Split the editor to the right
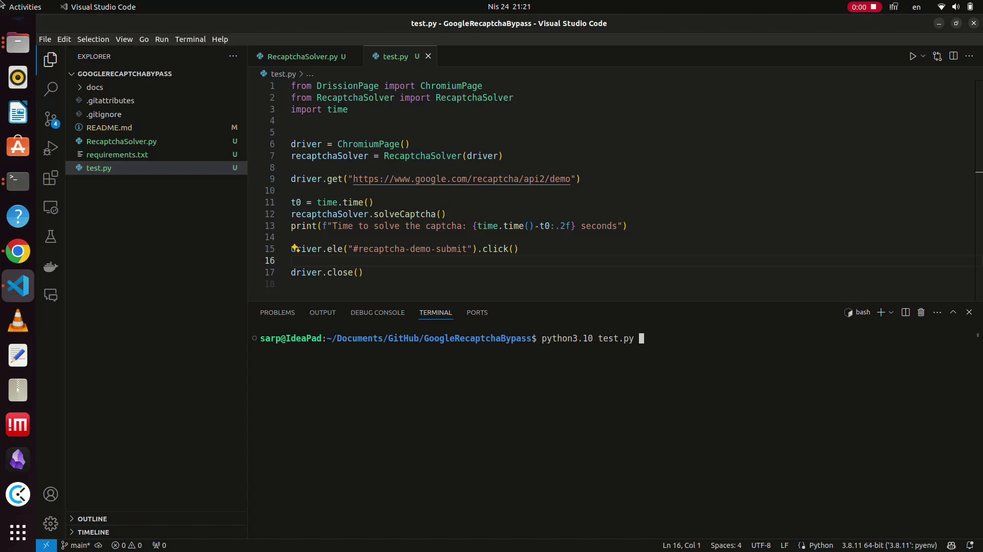 click(953, 56)
